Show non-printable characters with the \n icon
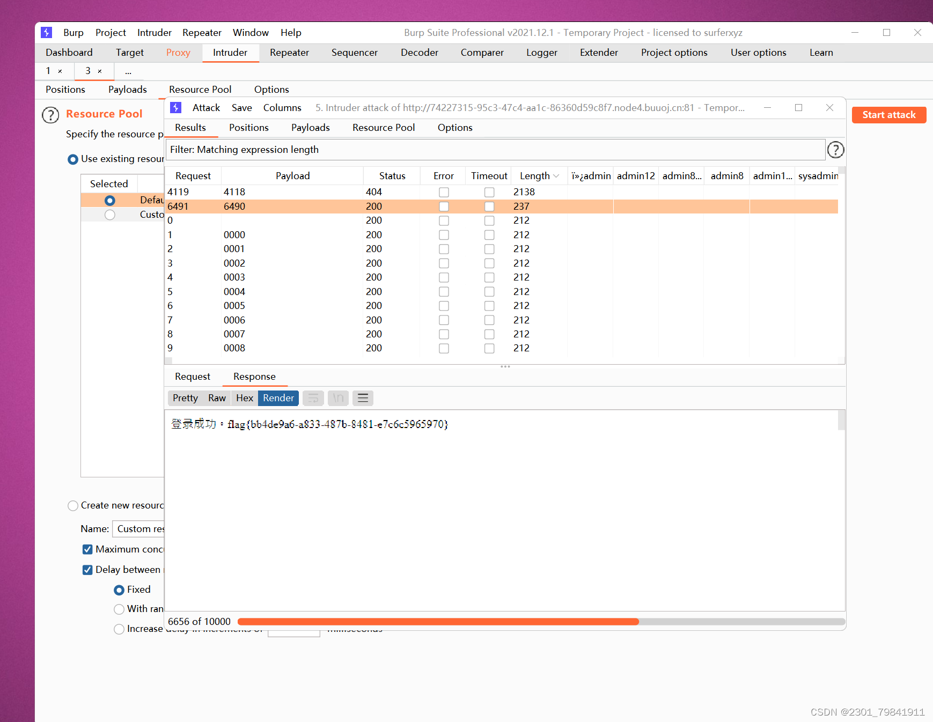The width and height of the screenshot is (933, 722). coord(338,398)
